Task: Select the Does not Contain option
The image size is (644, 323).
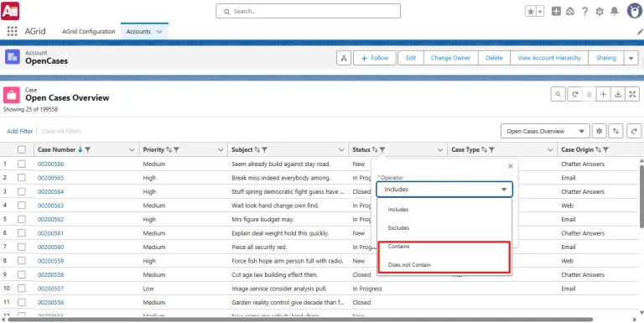Action: click(444, 265)
